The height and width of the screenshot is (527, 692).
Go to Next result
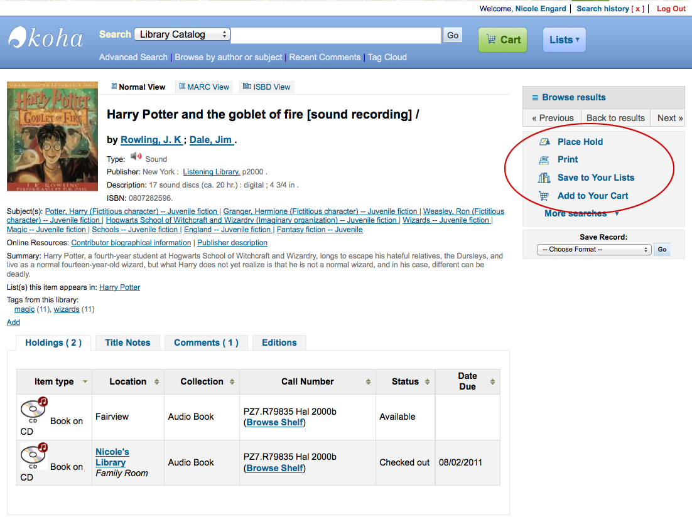(669, 118)
